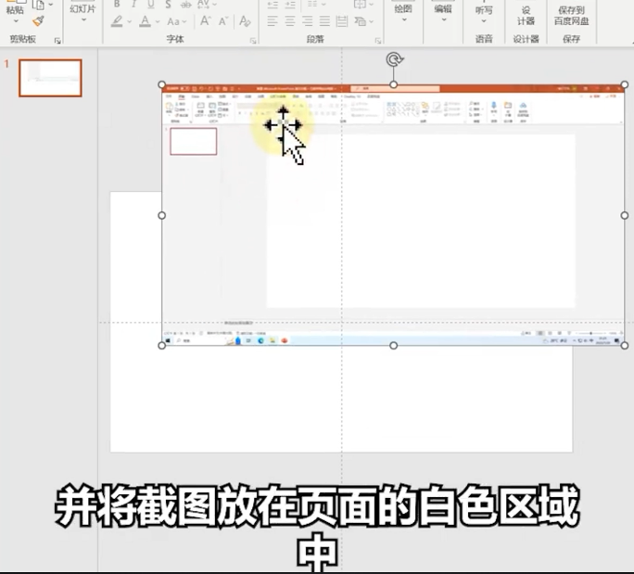Select the Format Painter brush
The height and width of the screenshot is (574, 634).
pyautogui.click(x=38, y=21)
